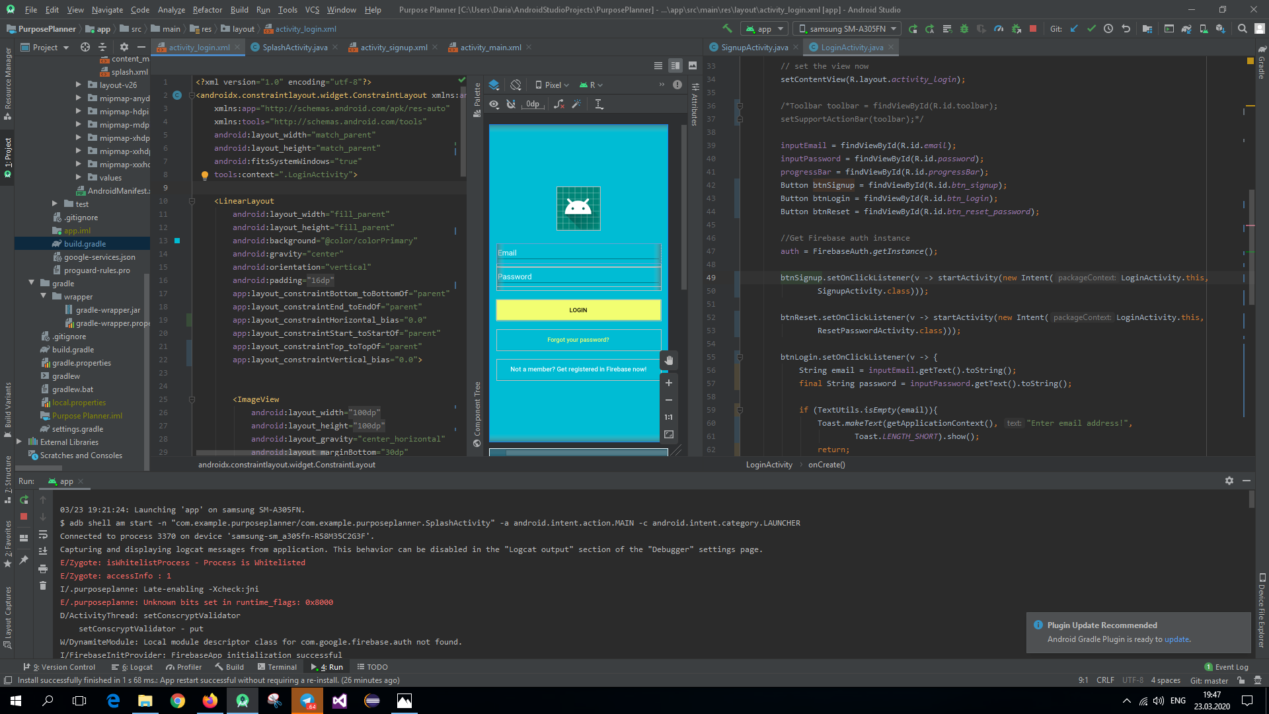
Task: Open the Logcat tool window tab
Action: [132, 667]
